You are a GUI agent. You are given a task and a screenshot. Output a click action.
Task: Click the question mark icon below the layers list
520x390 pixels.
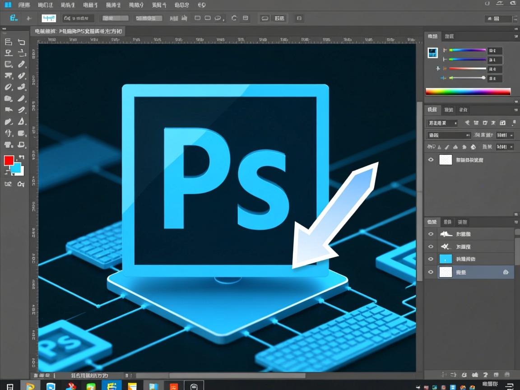pos(485,375)
